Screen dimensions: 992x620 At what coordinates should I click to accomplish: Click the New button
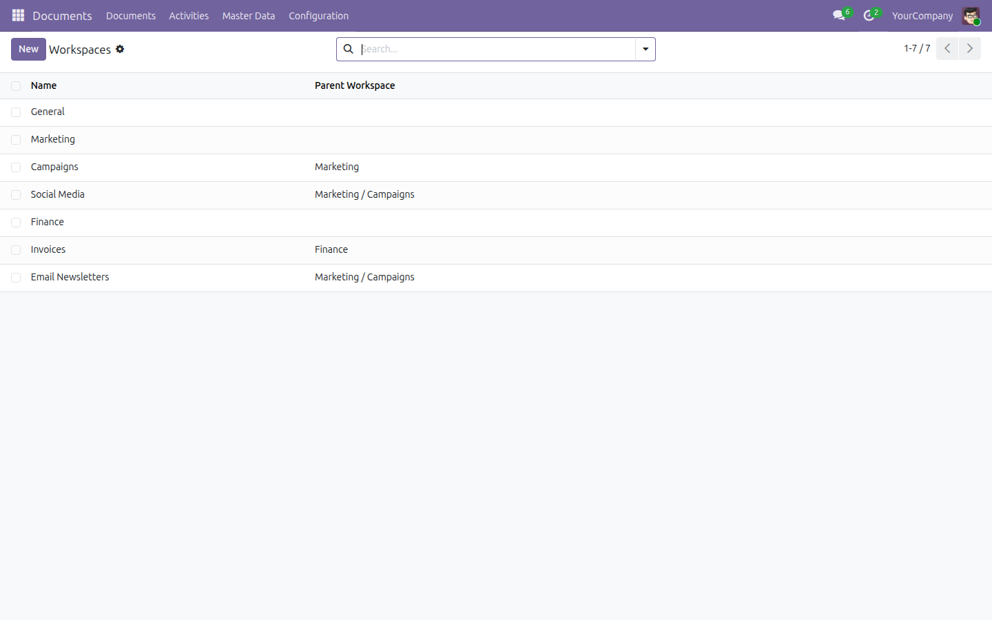[28, 49]
